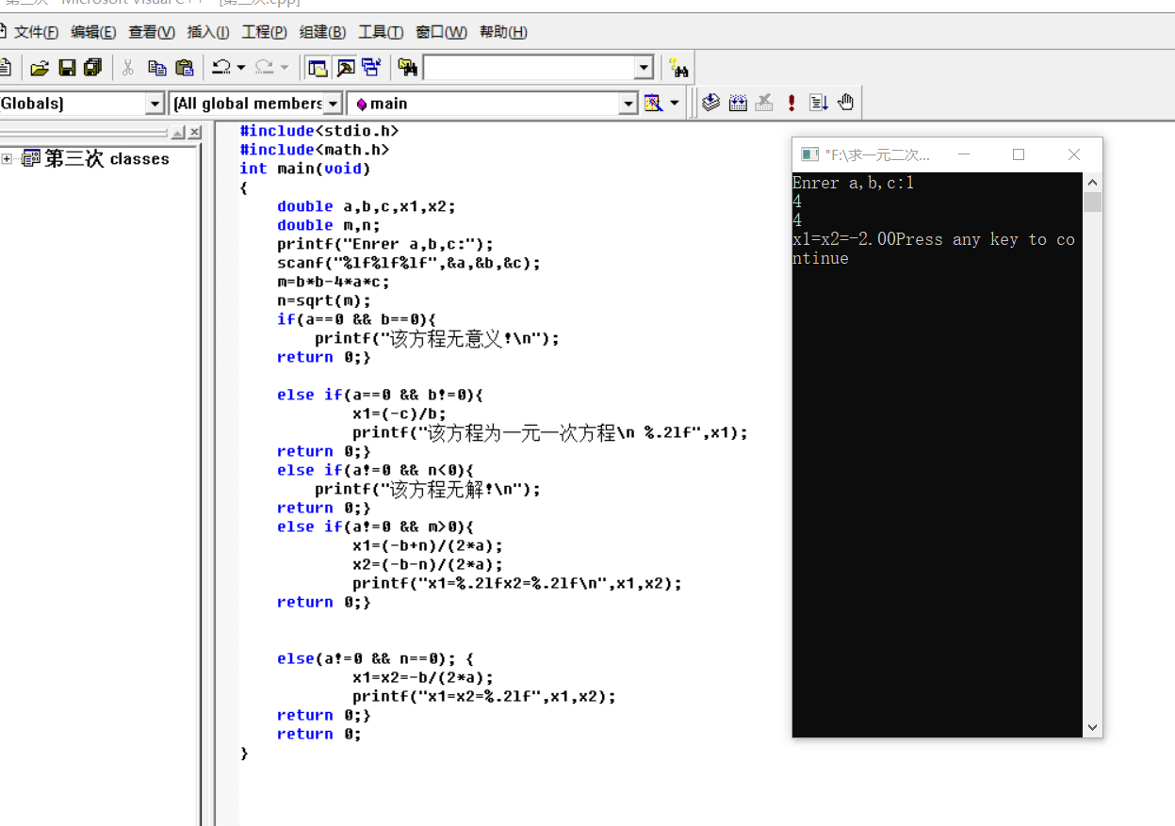Click the Build icon
This screenshot has width=1175, height=826.
pos(738,103)
